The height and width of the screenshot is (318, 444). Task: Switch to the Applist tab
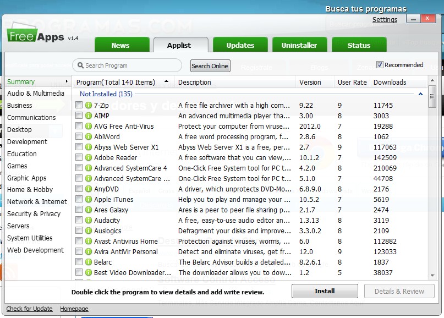coord(181,45)
